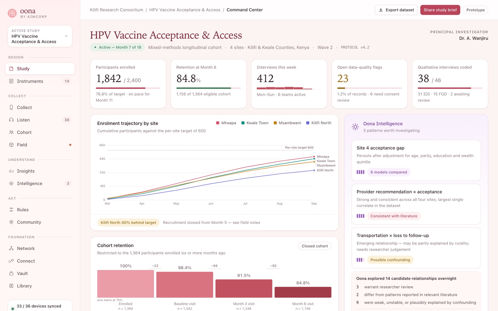The image size is (498, 311).
Task: Click Export dataset button
Action: click(396, 10)
